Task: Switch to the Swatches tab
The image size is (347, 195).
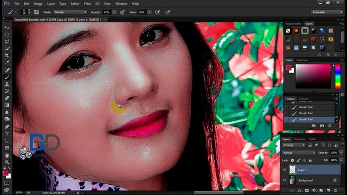Action: pyautogui.click(x=302, y=60)
